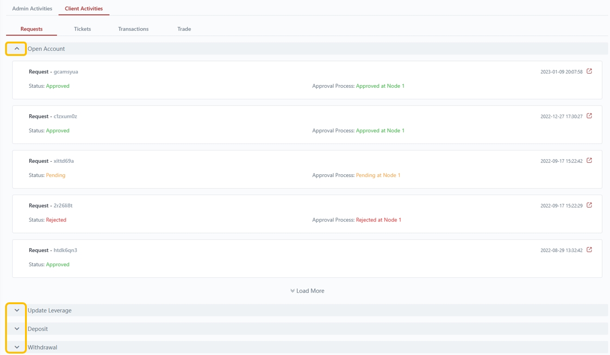Select the Requests sub-tab

(x=31, y=29)
